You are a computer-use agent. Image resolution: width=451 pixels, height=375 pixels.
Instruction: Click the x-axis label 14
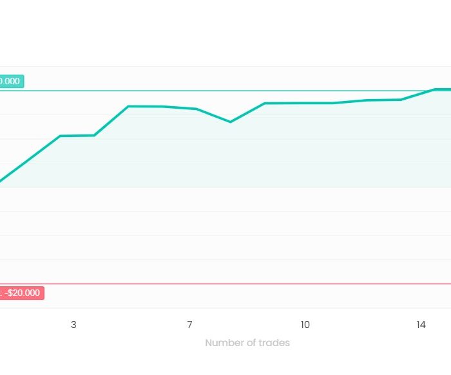click(x=421, y=325)
